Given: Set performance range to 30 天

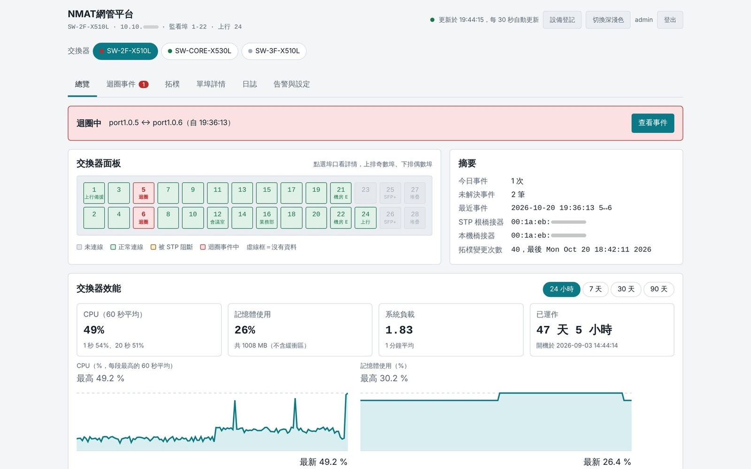Looking at the screenshot, I should [626, 289].
